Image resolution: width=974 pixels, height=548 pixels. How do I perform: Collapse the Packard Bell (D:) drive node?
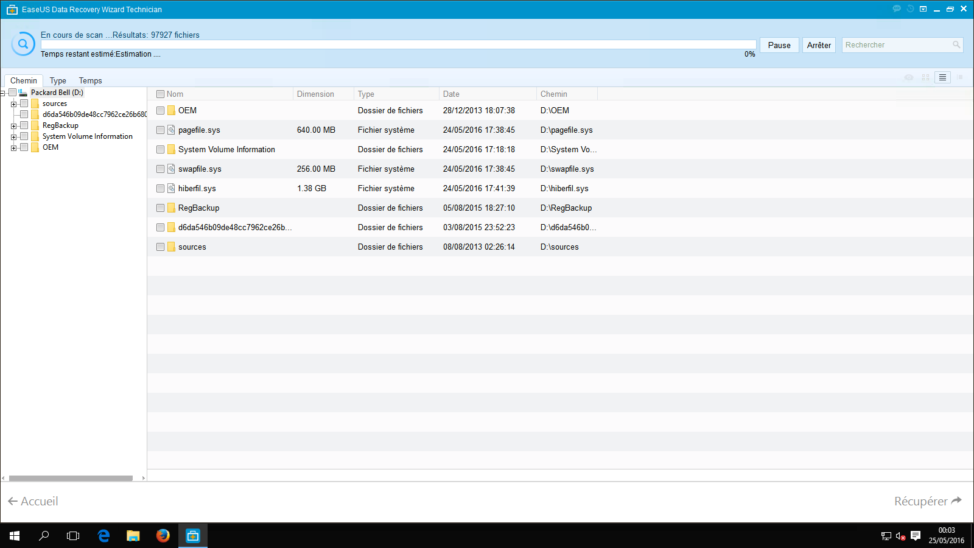click(3, 93)
